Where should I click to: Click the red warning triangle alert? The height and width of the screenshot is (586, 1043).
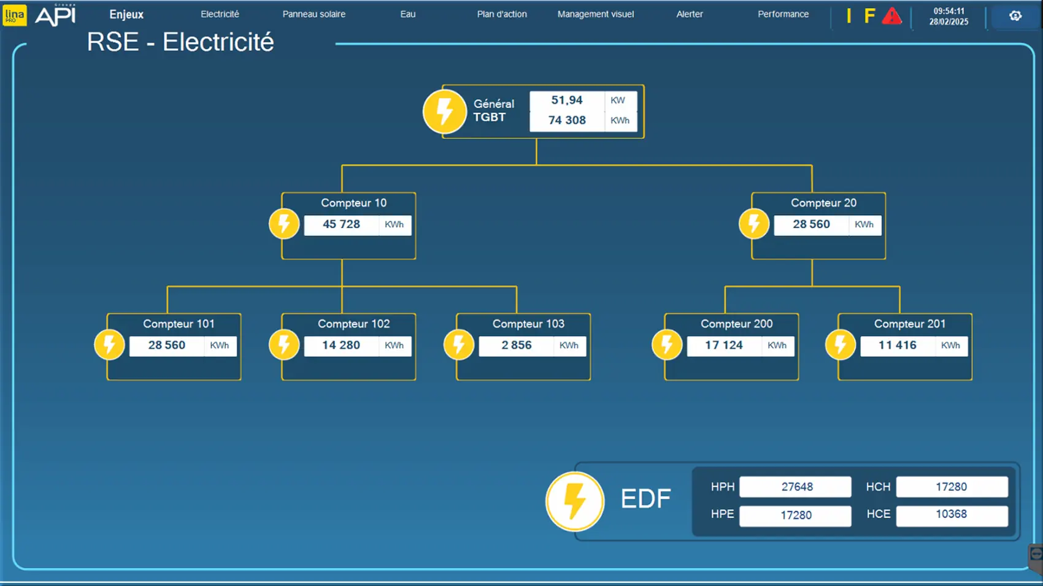click(x=891, y=16)
